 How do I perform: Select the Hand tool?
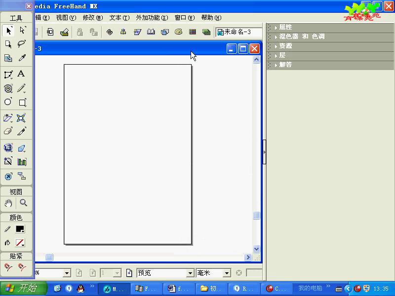click(8, 203)
